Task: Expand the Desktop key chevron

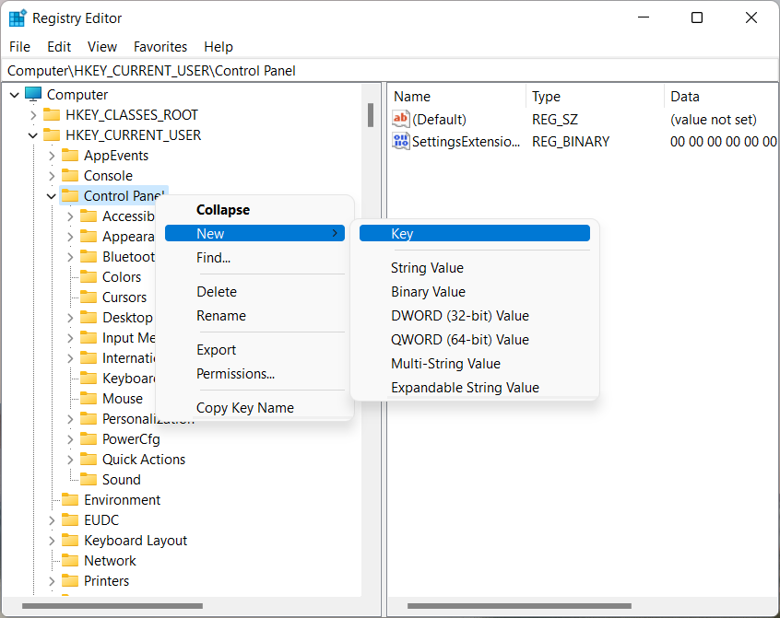Action: (x=70, y=318)
